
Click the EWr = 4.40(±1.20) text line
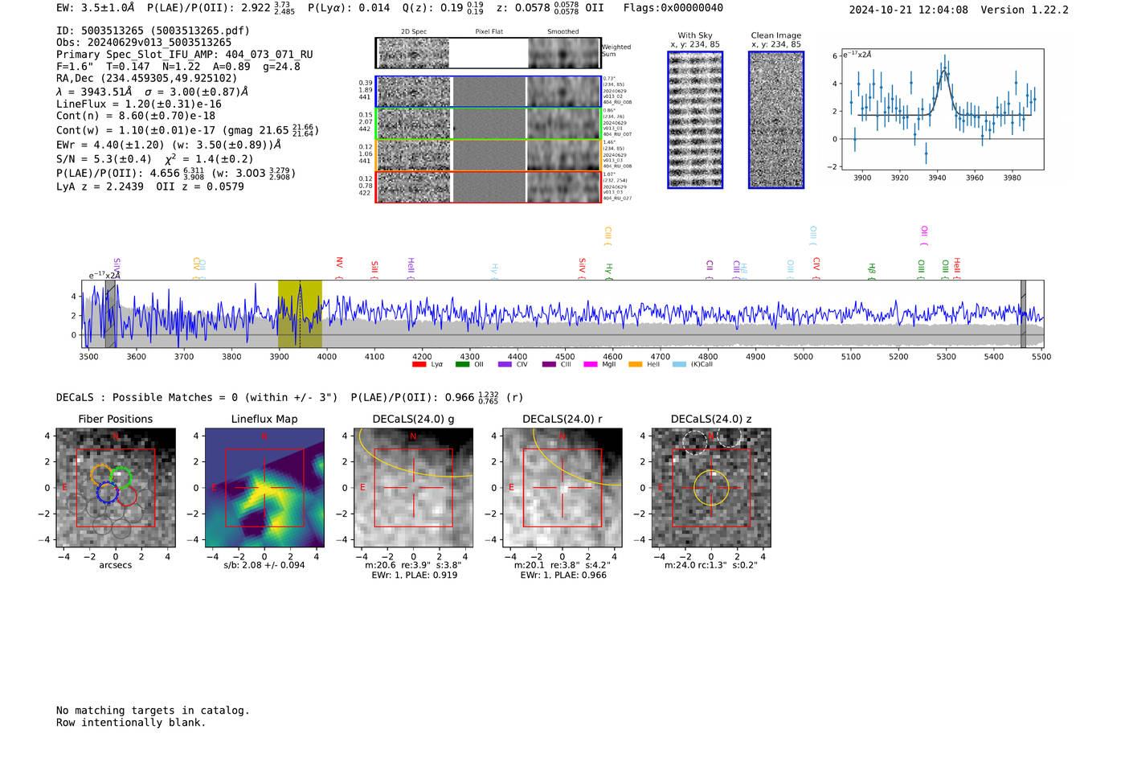169,145
